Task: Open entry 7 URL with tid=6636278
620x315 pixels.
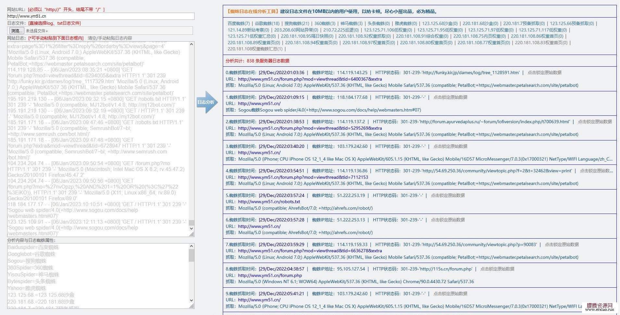Action: tap(310, 251)
